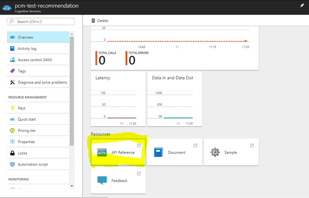Click the MONITORING section header
309x198 pixels.
click(19, 179)
